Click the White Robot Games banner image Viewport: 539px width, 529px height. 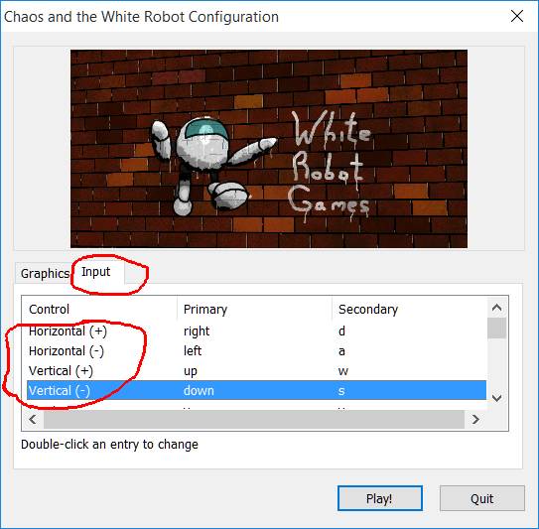coord(269,149)
